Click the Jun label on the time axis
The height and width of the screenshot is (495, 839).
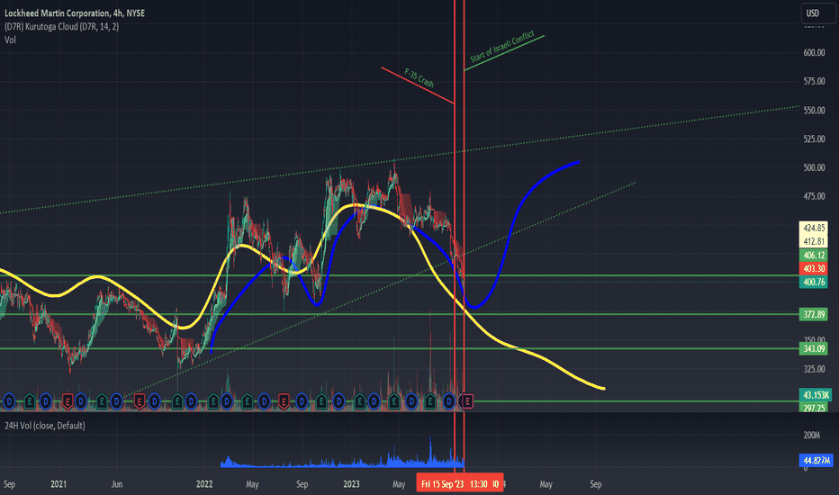click(x=117, y=484)
